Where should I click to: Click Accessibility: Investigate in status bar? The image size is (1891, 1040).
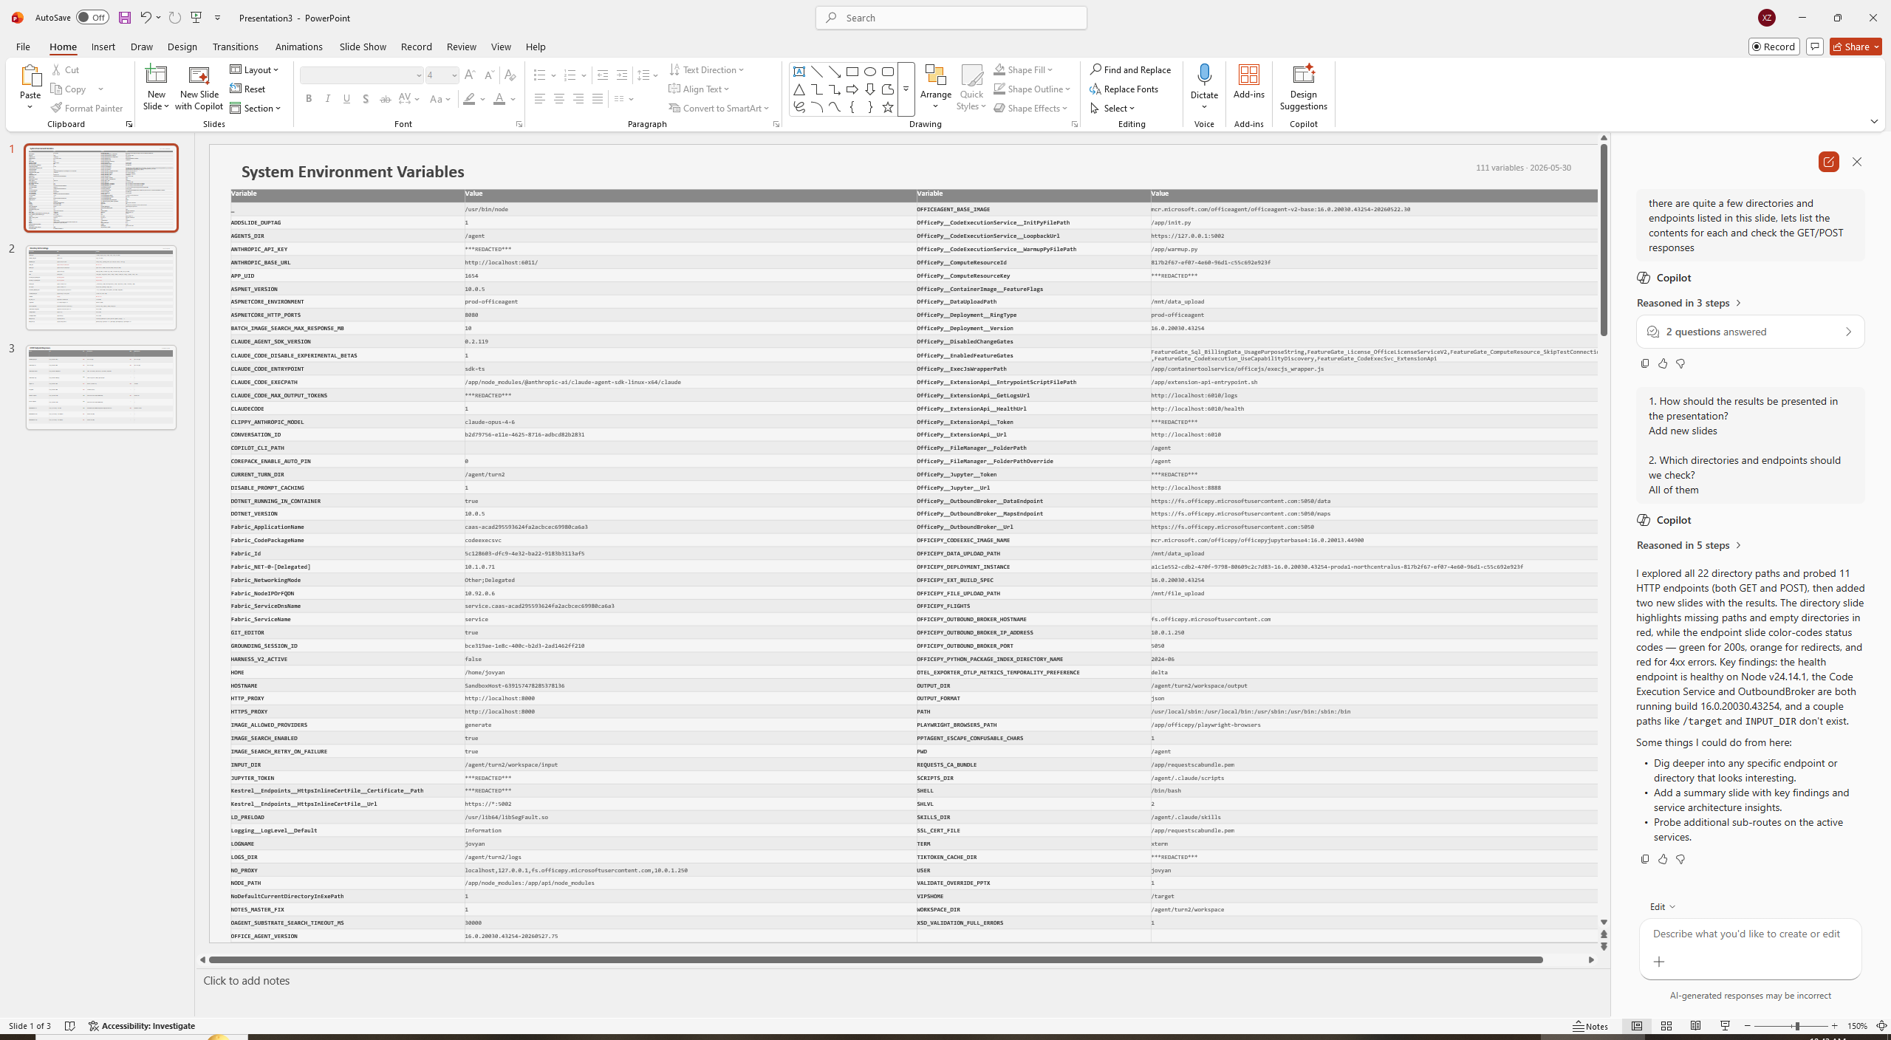point(142,1026)
